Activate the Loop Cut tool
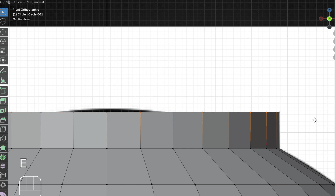 tap(3, 129)
